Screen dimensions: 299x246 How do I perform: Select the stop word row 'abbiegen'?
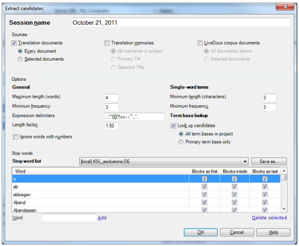(146, 194)
